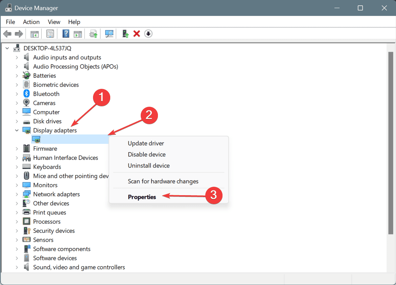
Task: Click the Keyboards category icon
Action: (x=26, y=166)
